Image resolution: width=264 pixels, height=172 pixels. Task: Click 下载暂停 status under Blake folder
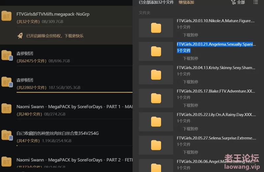pos(190,105)
